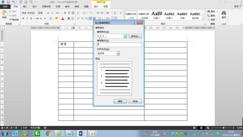Screen dimensions: 243x137
Task: Adjust the zoom slider in status bar
Action: click(224, 128)
